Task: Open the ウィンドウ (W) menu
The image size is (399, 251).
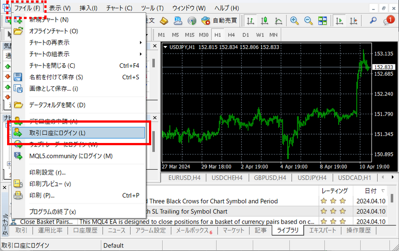Action: pyautogui.click(x=189, y=8)
